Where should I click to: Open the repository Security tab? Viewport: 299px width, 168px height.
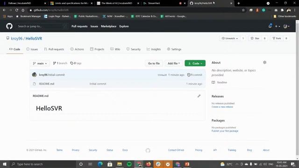tap(134, 49)
